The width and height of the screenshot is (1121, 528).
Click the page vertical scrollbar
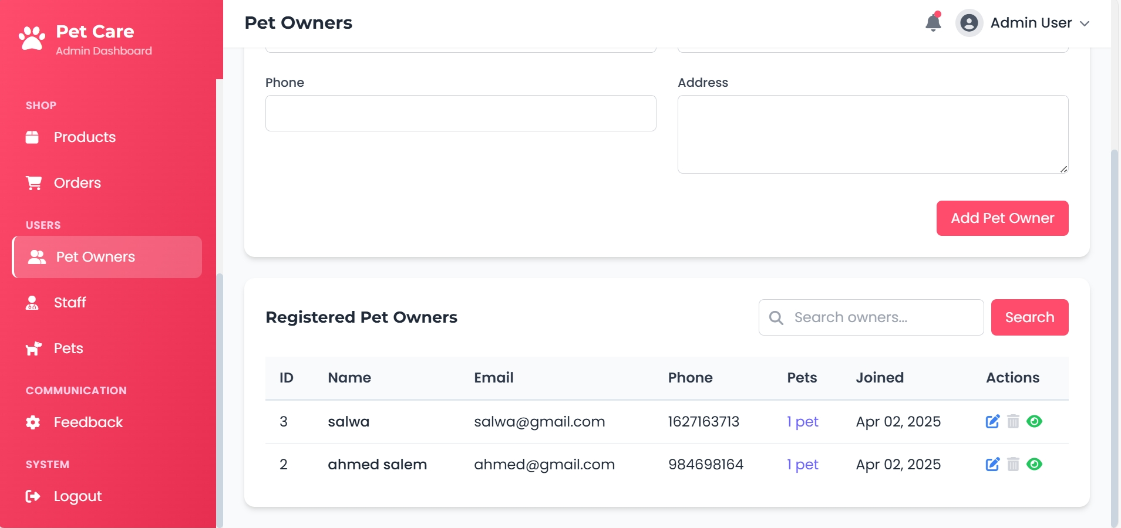1114,293
